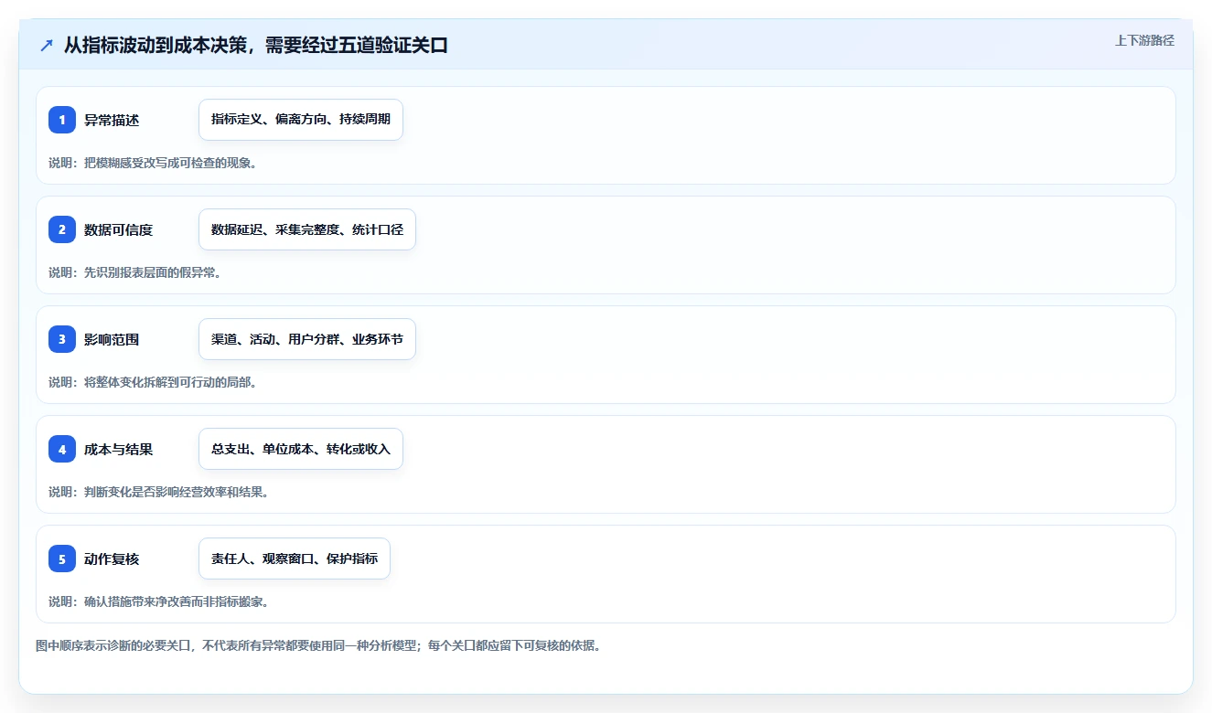This screenshot has width=1212, height=713.
Task: Click the arrow icon beside the header title
Action: 47,45
